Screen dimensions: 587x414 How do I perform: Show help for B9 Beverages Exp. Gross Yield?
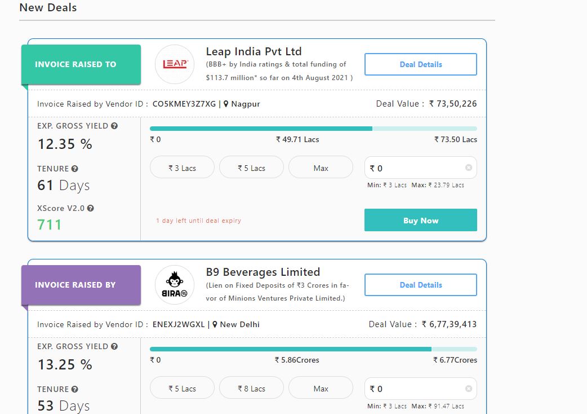point(114,346)
